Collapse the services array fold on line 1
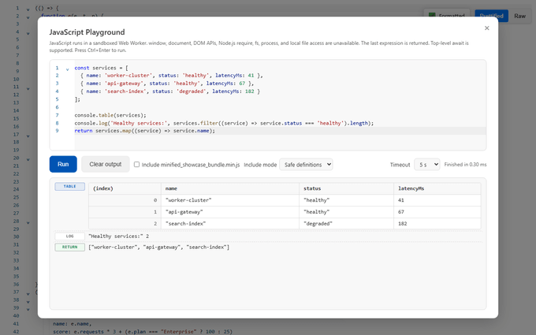The width and height of the screenshot is (536, 335). tap(67, 69)
